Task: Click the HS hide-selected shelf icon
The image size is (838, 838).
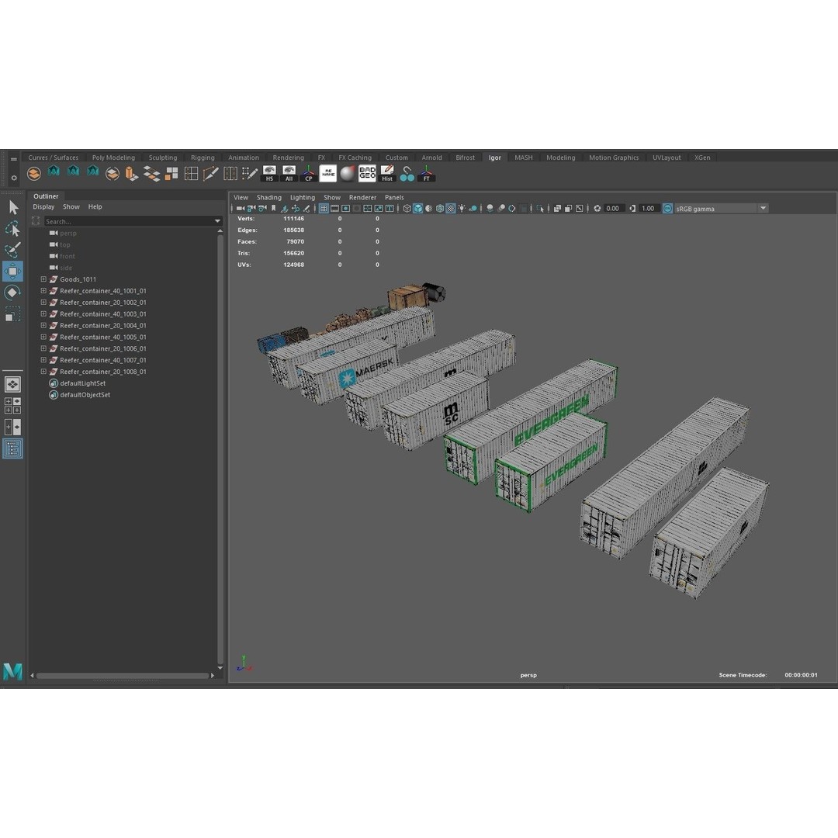Action: tap(269, 173)
